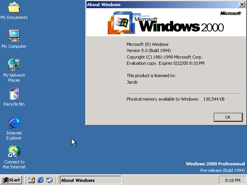The height and width of the screenshot is (185, 247).
Task: Click the 8:18 PM taskbar clock
Action: (x=232, y=180)
